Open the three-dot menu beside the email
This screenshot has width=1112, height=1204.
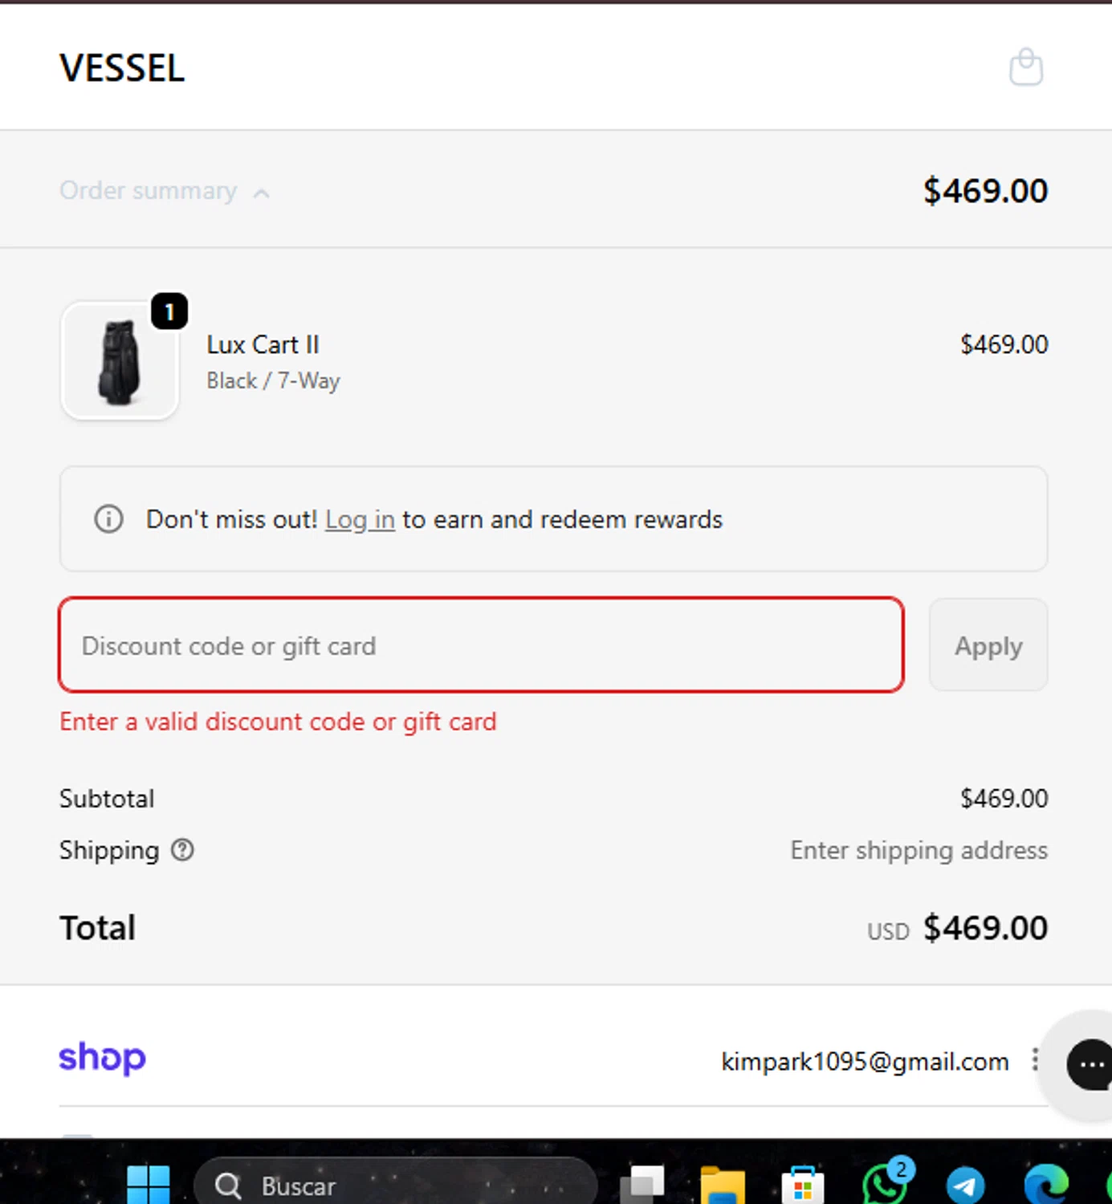(x=1035, y=1060)
